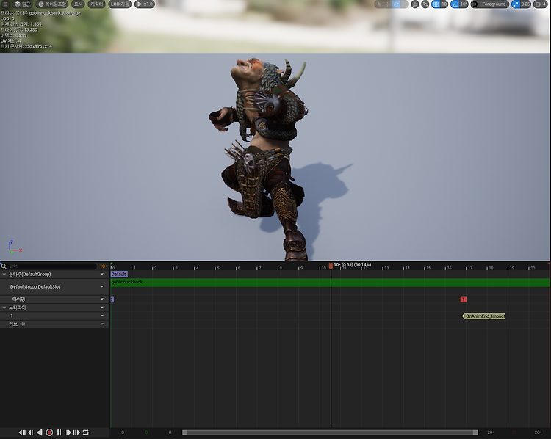Screen dimensions: 551x439
Task: Open the 표시 (Show) viewport menu
Action: point(78,4)
